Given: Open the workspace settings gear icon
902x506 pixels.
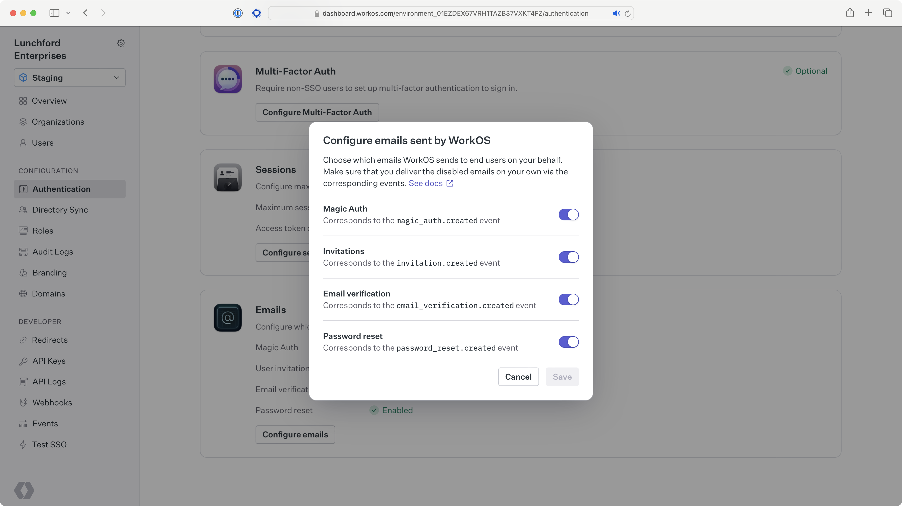Looking at the screenshot, I should (x=121, y=43).
